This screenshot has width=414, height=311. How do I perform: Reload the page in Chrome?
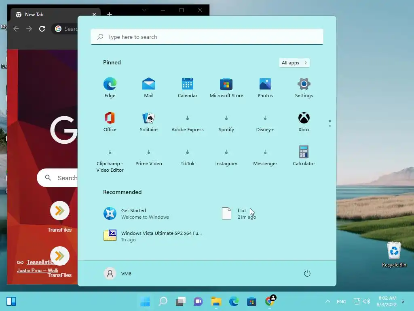(42, 29)
